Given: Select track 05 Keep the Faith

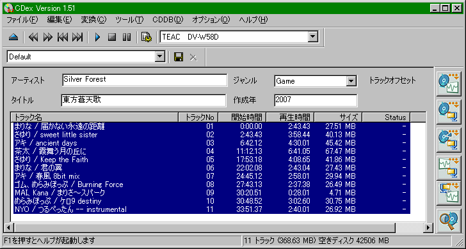Looking at the screenshot, I should (x=211, y=160).
